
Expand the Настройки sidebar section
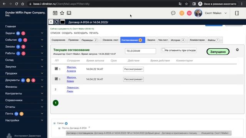coord(42,120)
